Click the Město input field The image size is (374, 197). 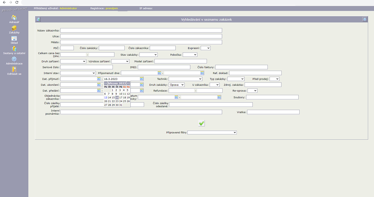coord(141,42)
